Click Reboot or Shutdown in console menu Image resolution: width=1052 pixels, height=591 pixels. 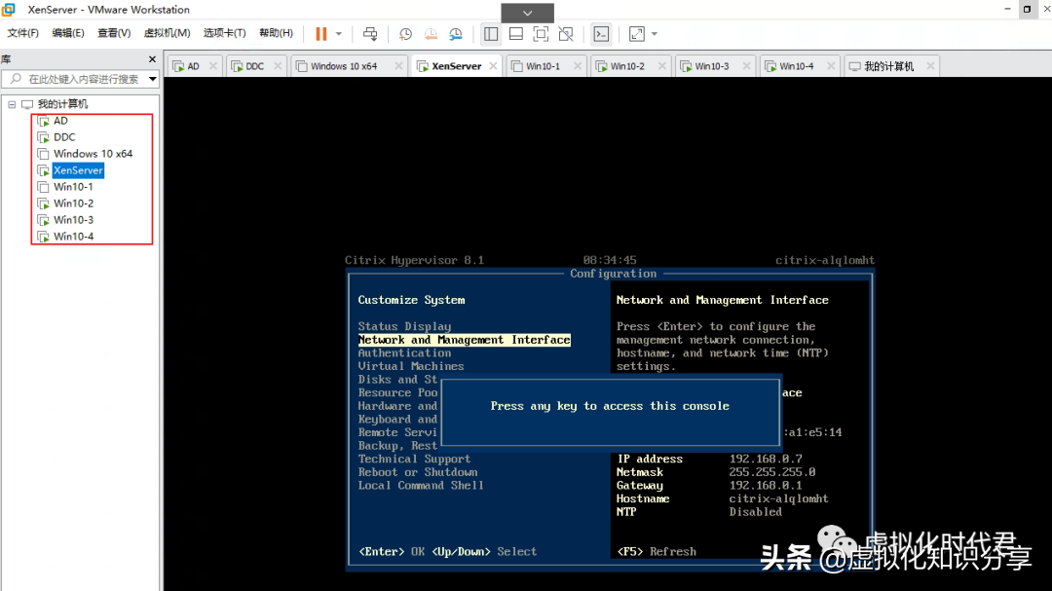pyautogui.click(x=418, y=473)
